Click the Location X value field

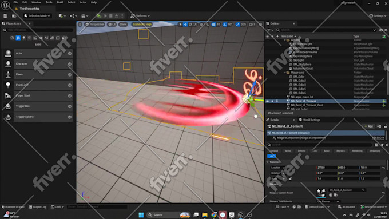tap(327, 168)
